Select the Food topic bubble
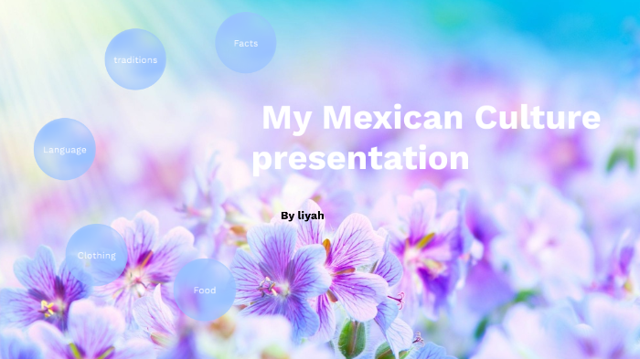This screenshot has height=359, width=640. [205, 290]
